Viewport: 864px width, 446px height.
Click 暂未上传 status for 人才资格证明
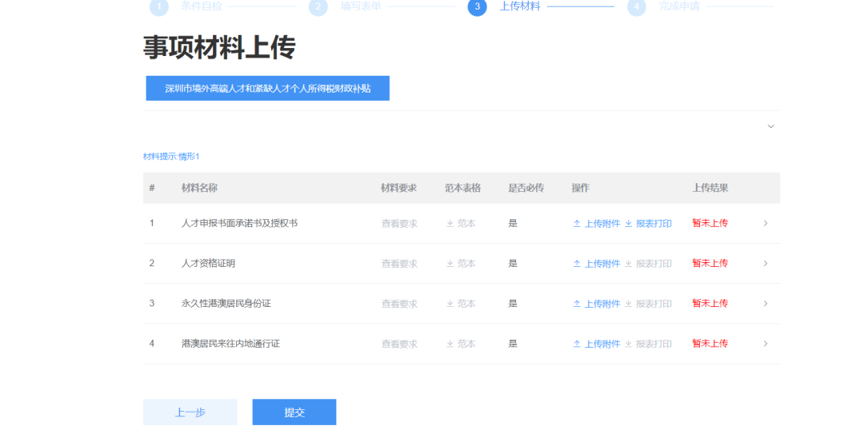710,263
